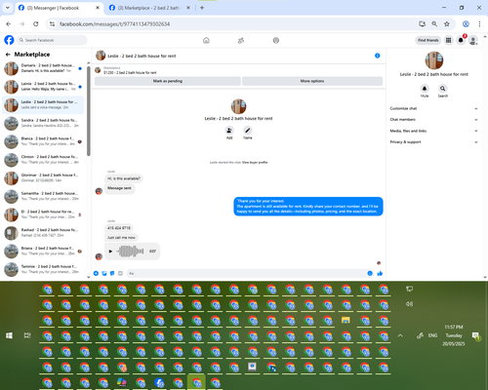The image size is (488, 390).
Task: Send a thumbs-up like
Action: (x=380, y=273)
